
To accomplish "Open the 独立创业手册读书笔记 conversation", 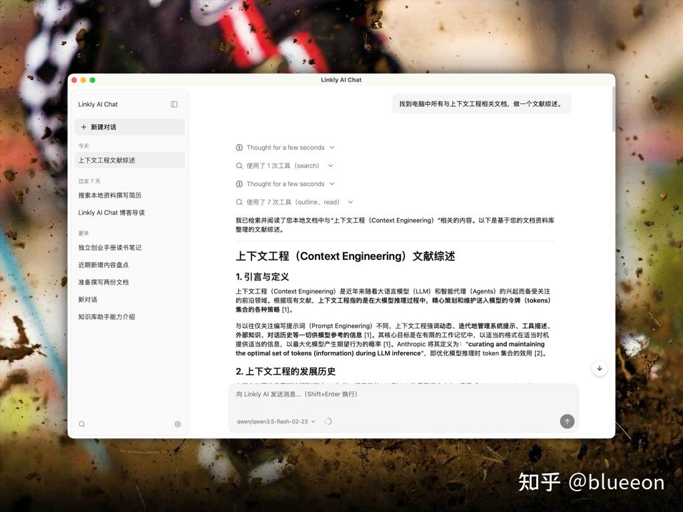I will click(x=130, y=247).
